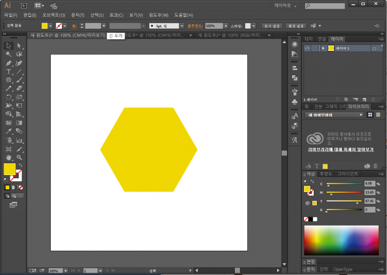Select the Eyedropper tool

[x=9, y=131]
